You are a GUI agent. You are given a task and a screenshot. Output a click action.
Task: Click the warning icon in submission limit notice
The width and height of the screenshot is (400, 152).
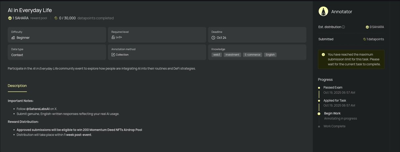coord(323,54)
